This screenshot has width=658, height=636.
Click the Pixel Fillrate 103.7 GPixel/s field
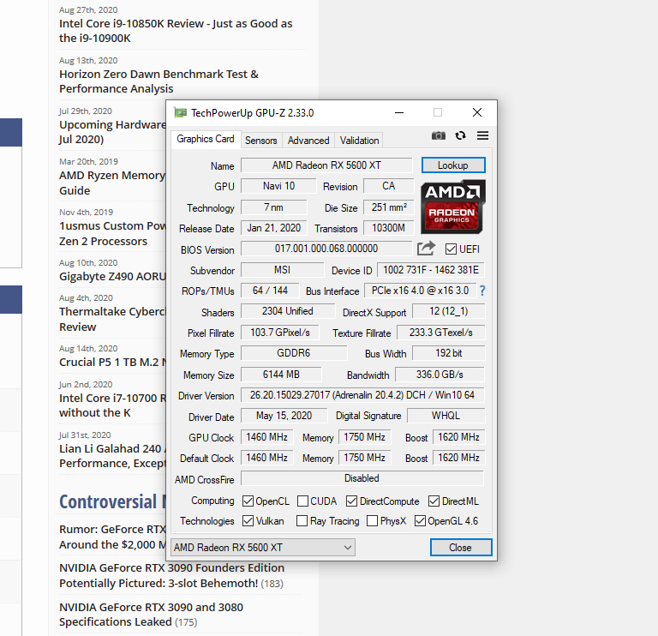pyautogui.click(x=280, y=332)
